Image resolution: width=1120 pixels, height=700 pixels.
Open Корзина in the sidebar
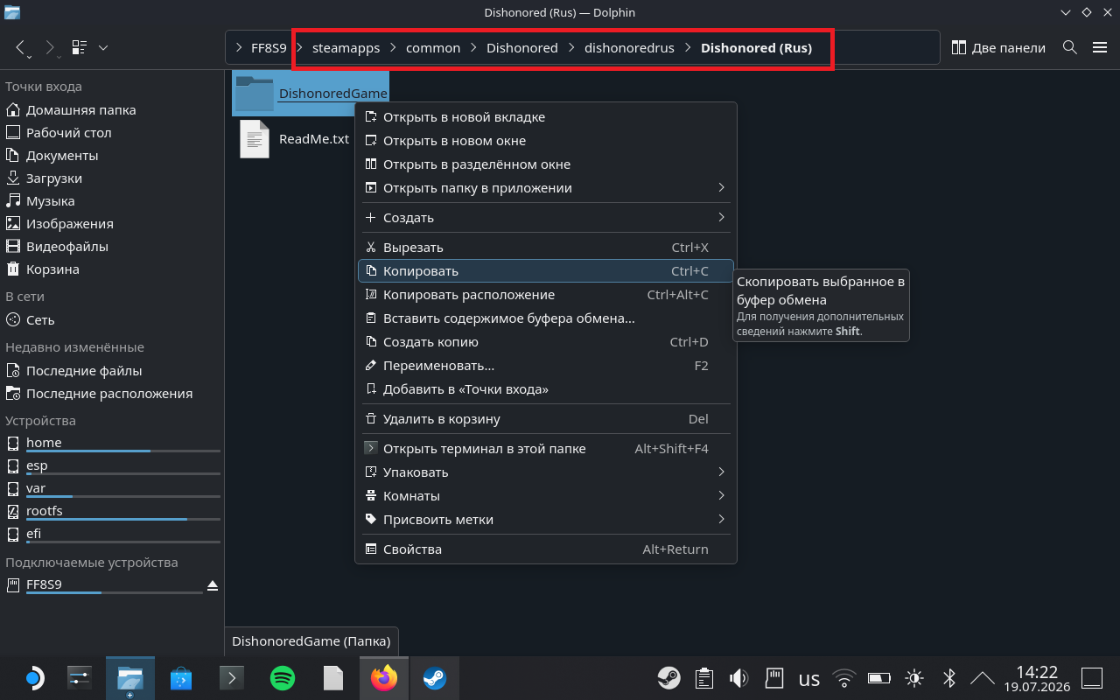pyautogui.click(x=112, y=269)
